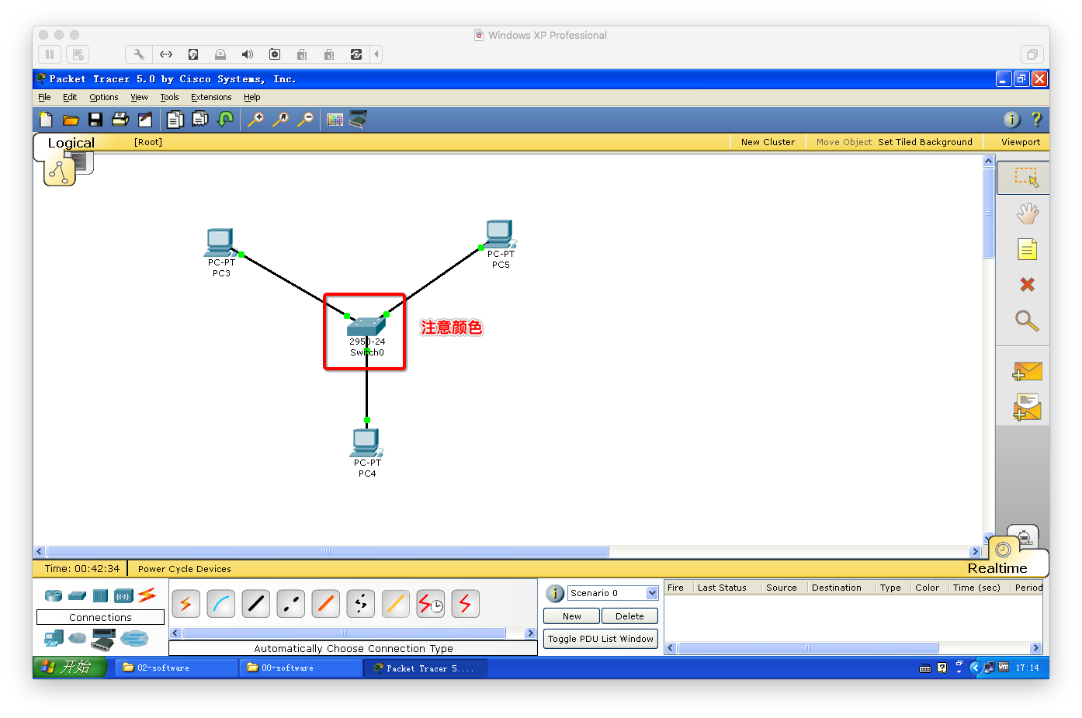The height and width of the screenshot is (718, 1082).
Task: Click the New scenario button
Action: [x=571, y=616]
